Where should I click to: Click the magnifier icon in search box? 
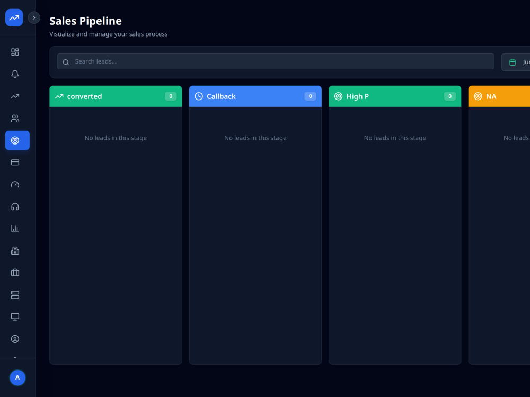(x=66, y=62)
